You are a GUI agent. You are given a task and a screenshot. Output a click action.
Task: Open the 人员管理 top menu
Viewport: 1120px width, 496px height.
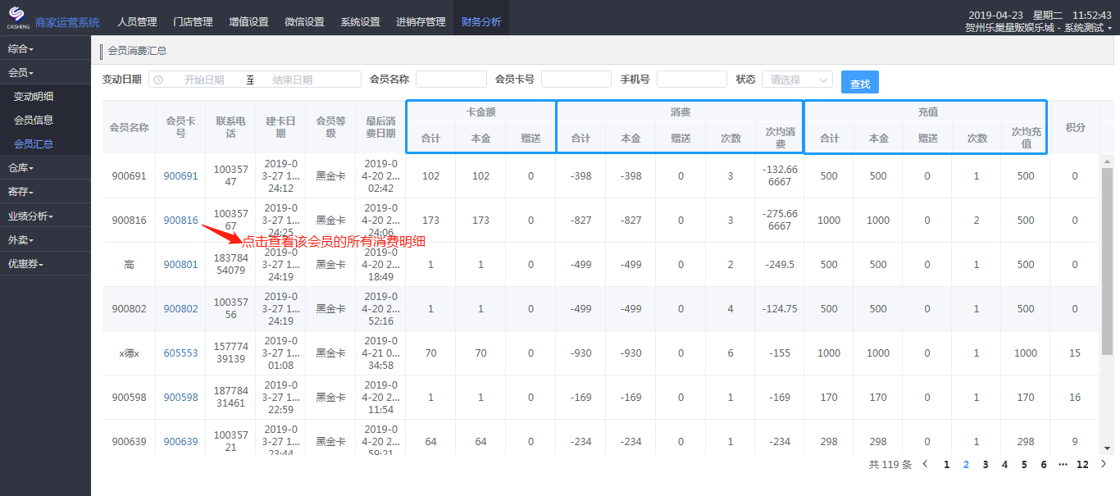pyautogui.click(x=137, y=22)
